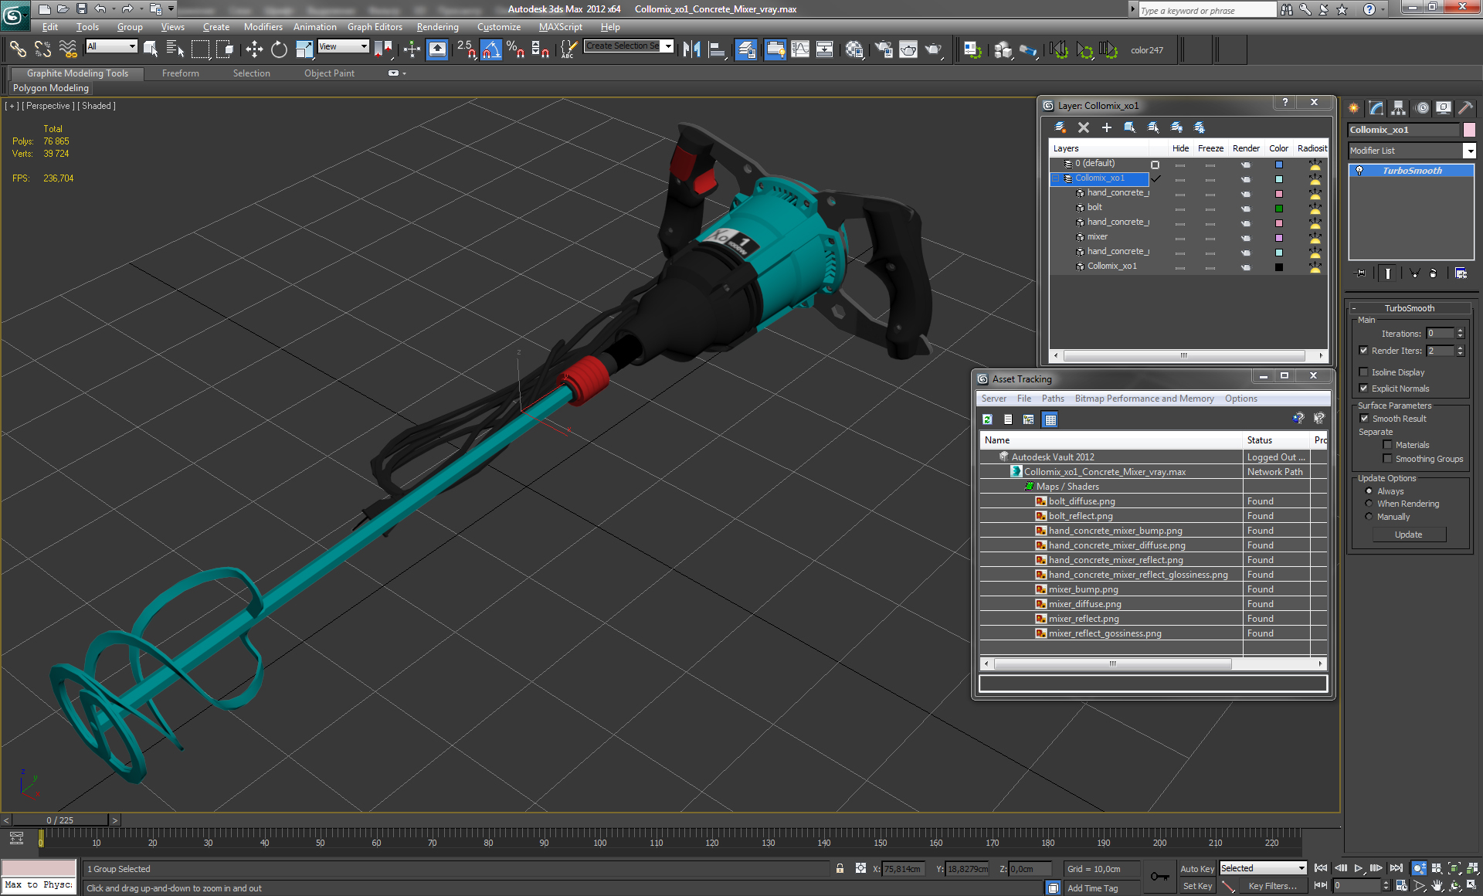
Task: Open the Selected key filter dropdown
Action: [x=1301, y=868]
